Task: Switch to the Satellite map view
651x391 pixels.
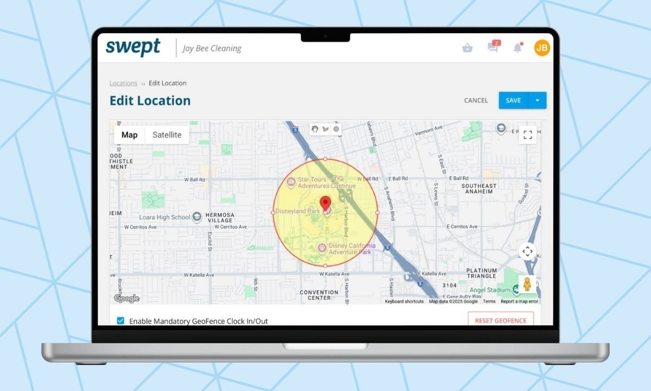Action: (x=167, y=134)
